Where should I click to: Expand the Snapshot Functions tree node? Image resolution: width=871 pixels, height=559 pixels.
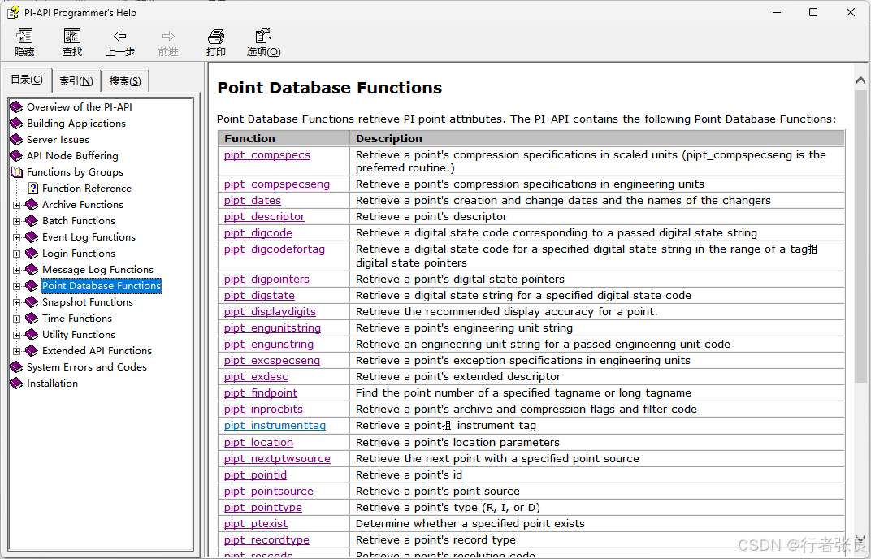click(17, 302)
